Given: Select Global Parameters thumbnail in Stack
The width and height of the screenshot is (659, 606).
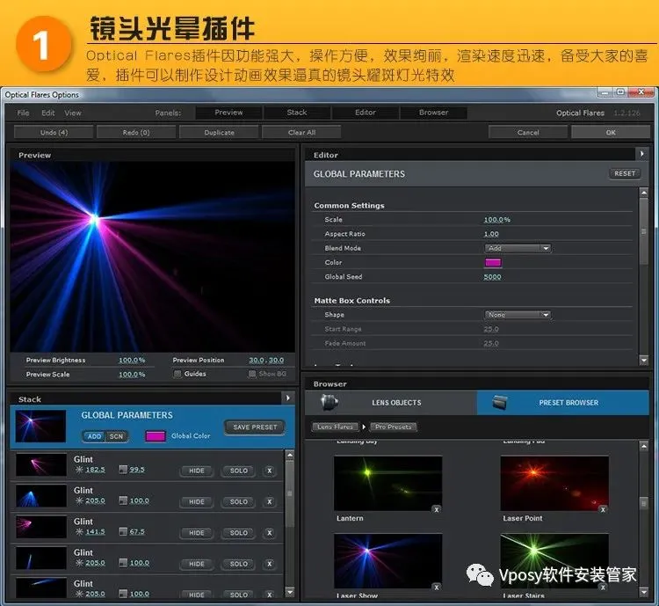Looking at the screenshot, I should pos(40,426).
